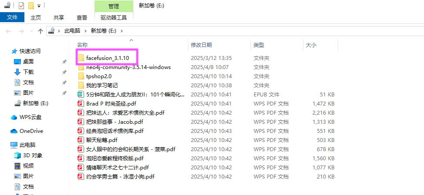Select 经典泡妞话术惯例库.pdf

(115, 131)
